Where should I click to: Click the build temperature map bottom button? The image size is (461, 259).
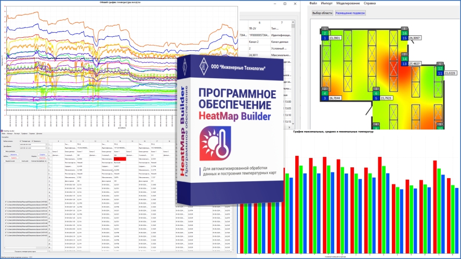tap(25, 251)
